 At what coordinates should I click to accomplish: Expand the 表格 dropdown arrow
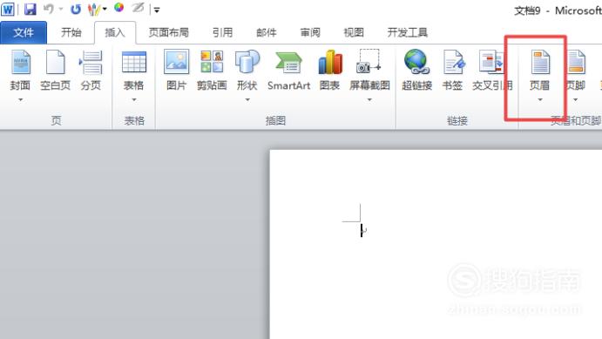(x=134, y=100)
